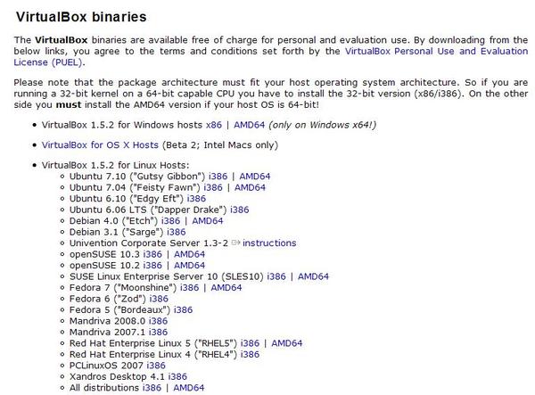Click the bold word 'must' in paragraph

pos(69,104)
